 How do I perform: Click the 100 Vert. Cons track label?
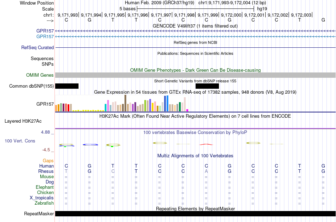tap(20, 141)
